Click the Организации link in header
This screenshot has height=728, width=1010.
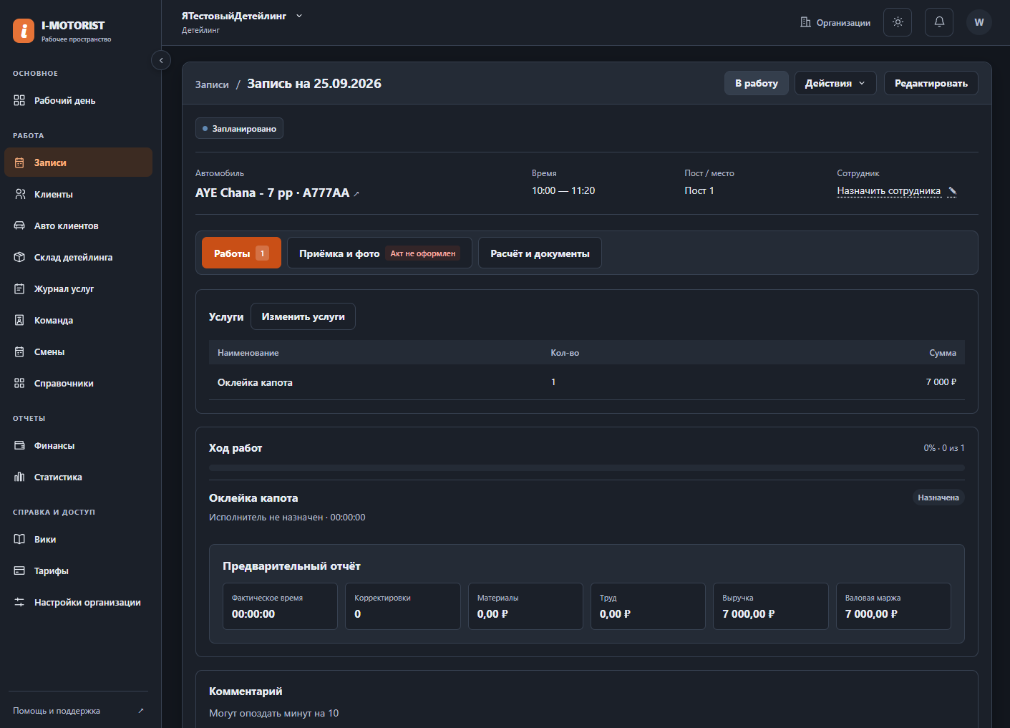pyautogui.click(x=835, y=22)
